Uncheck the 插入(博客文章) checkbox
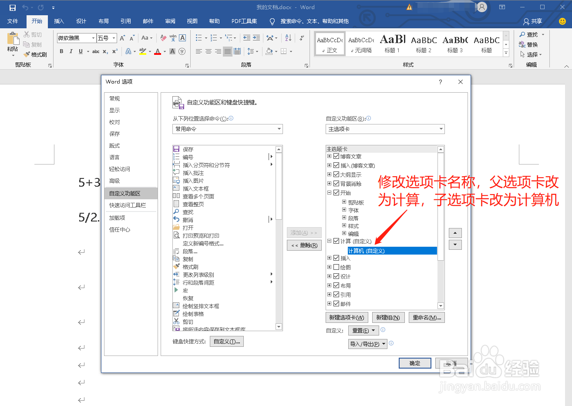 (x=336, y=165)
